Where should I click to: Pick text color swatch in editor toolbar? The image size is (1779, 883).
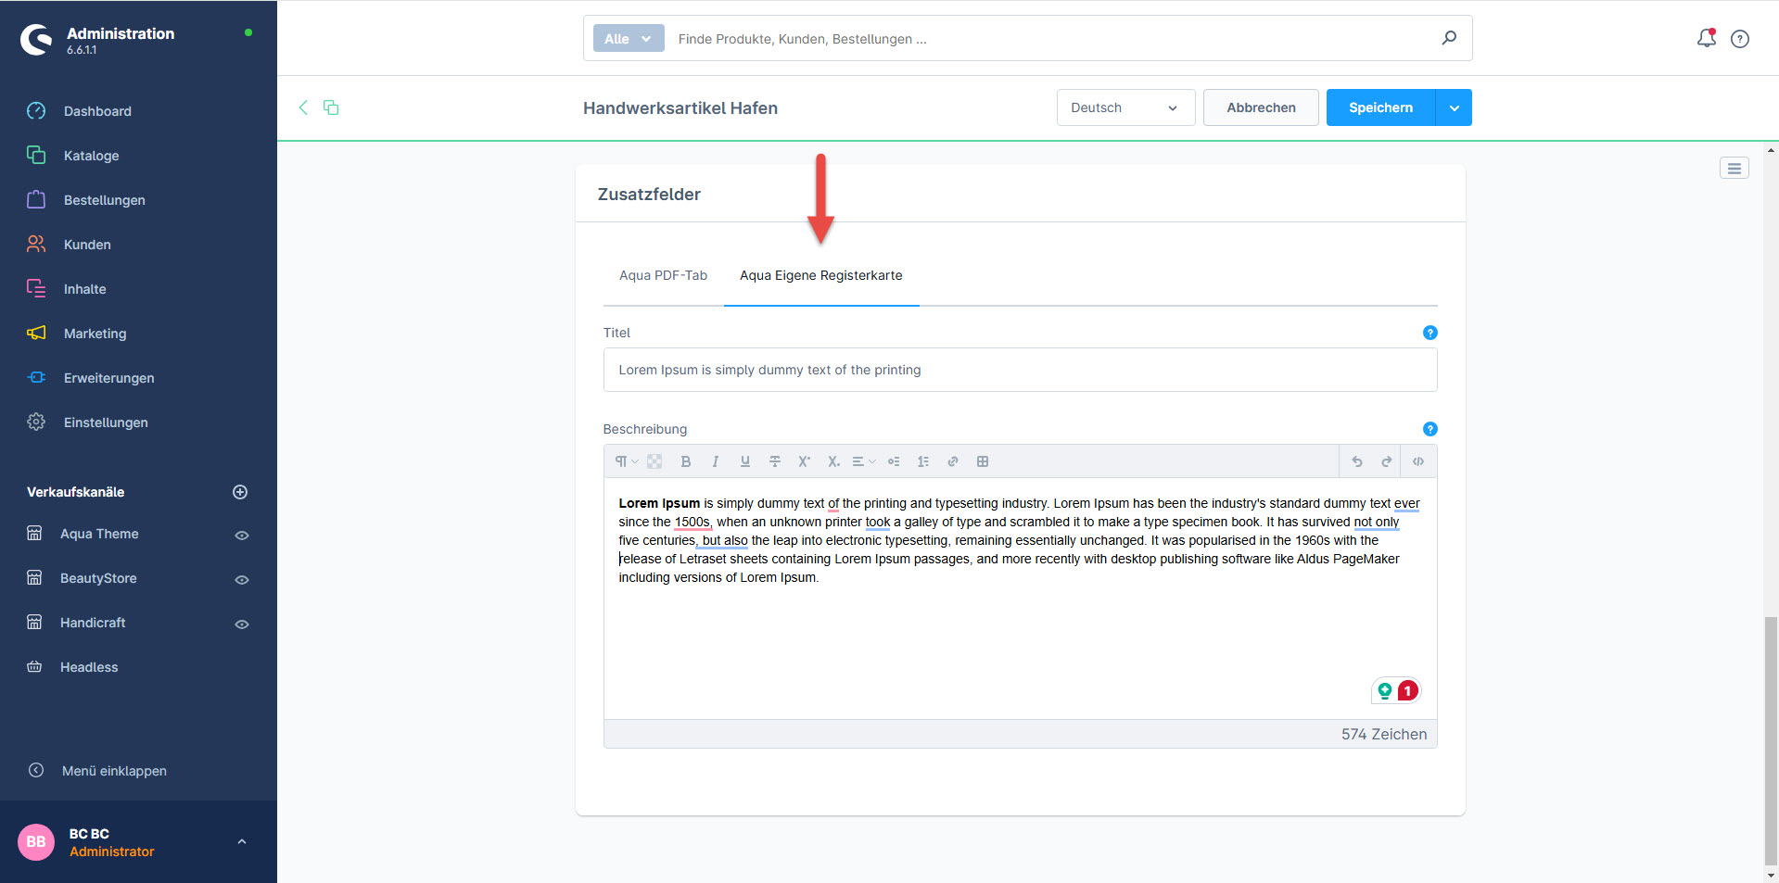click(x=654, y=461)
